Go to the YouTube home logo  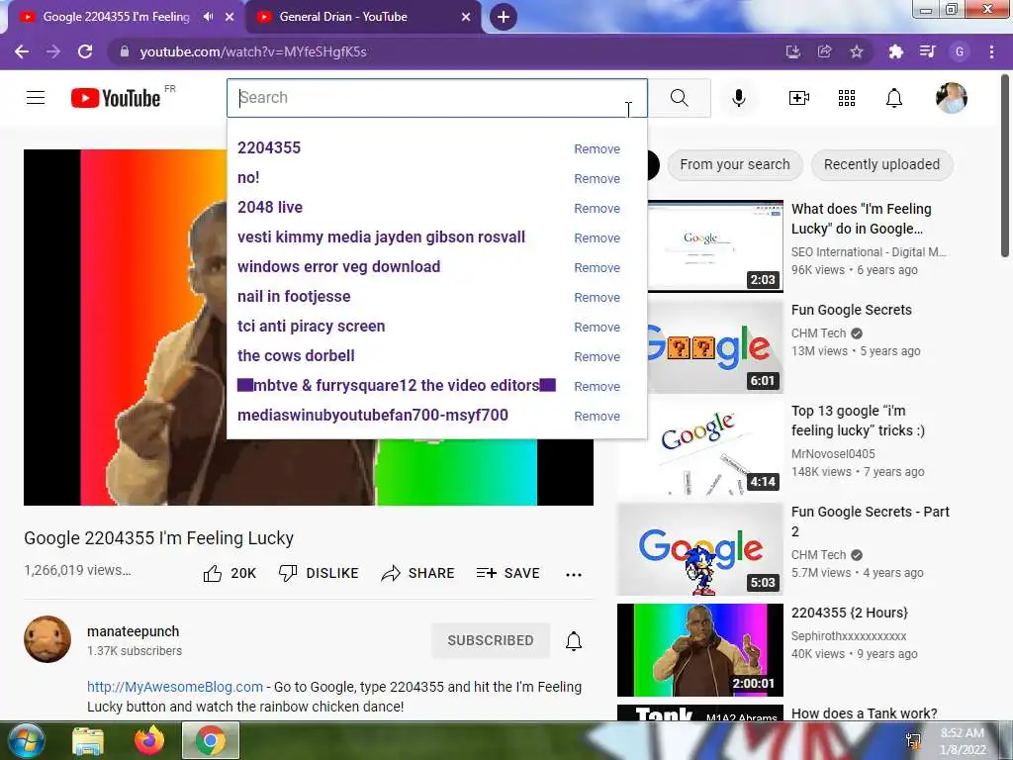pyautogui.click(x=117, y=98)
